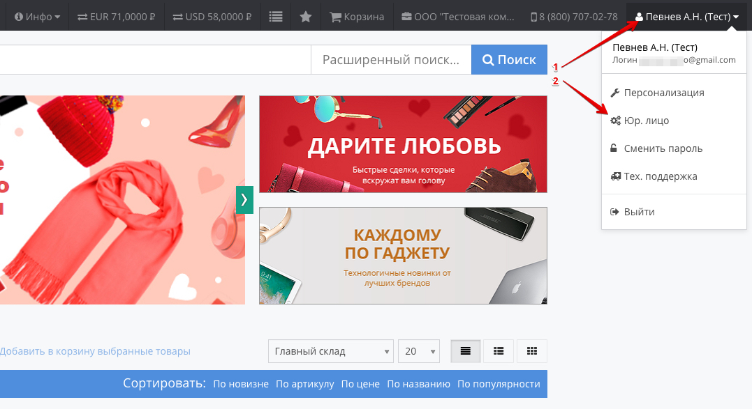This screenshot has width=752, height=409.
Task: Choose Сменить пароль menu entry
Action: 663,148
